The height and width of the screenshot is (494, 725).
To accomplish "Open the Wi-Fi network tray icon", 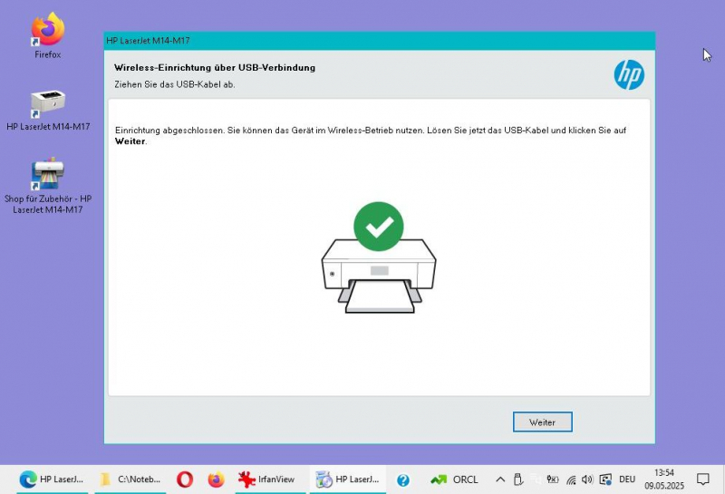I will click(x=572, y=479).
